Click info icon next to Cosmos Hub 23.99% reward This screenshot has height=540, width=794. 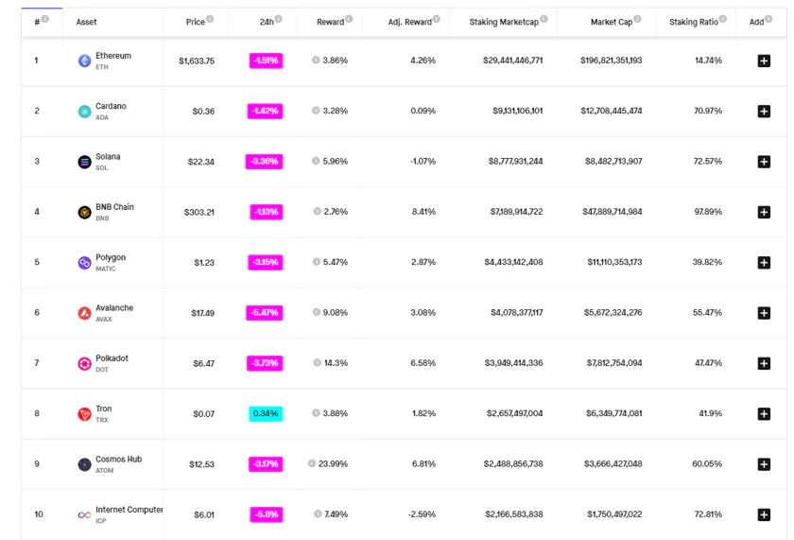click(x=312, y=463)
